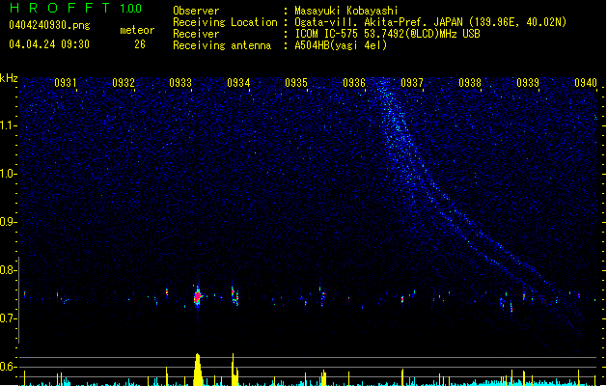The width and height of the screenshot is (607, 386).
Task: Click the HROFFT 1.00 title text
Action: point(75,8)
